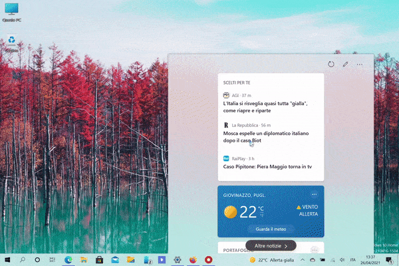Open the notification center icon
The width and height of the screenshot is (399, 266).
click(x=389, y=260)
